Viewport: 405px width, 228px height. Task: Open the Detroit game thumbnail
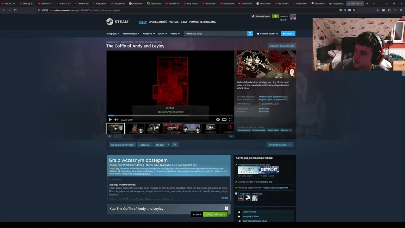269,170
